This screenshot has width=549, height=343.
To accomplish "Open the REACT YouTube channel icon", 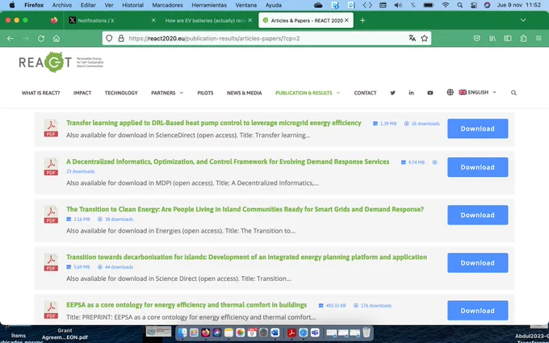I will tap(430, 93).
